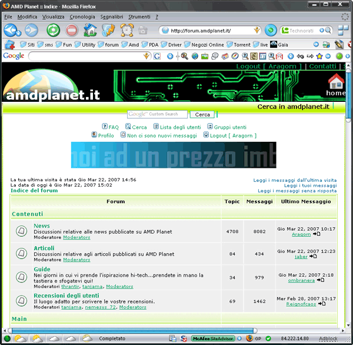Open the Fun bookmark folder
The height and width of the screenshot is (345, 353).
[64, 45]
